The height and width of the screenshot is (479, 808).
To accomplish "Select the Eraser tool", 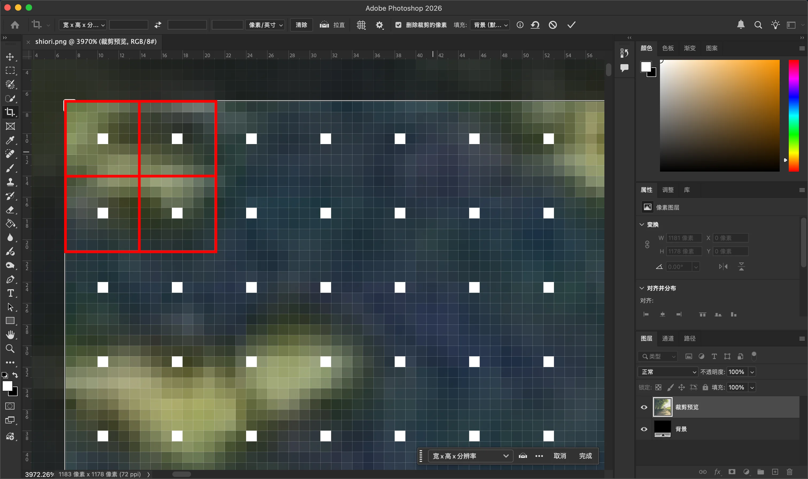I will click(x=10, y=210).
